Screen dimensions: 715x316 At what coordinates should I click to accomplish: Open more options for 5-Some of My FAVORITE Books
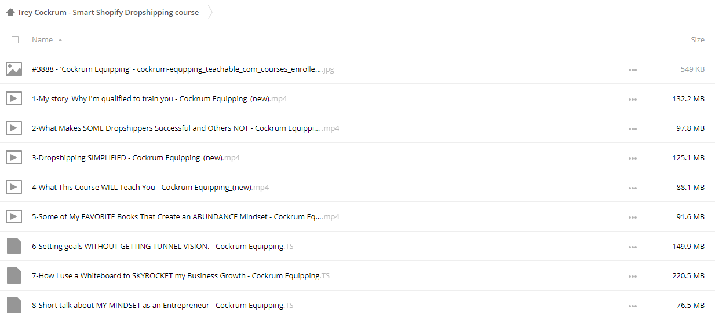click(x=632, y=218)
